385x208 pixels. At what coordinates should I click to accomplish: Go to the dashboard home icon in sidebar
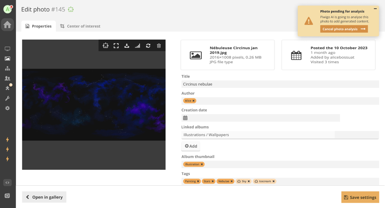click(x=7, y=25)
